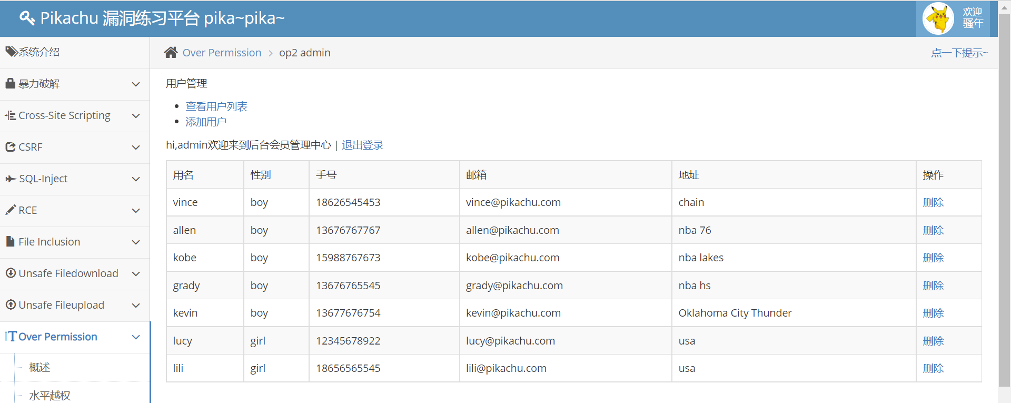Expand the Cross-Site Scripting chevron
This screenshot has height=403, width=1011.
coord(136,116)
